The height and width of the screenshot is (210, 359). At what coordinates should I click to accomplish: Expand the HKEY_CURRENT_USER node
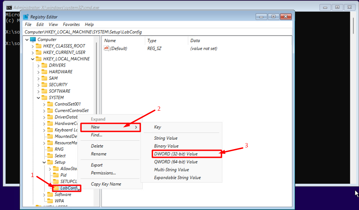click(x=33, y=53)
